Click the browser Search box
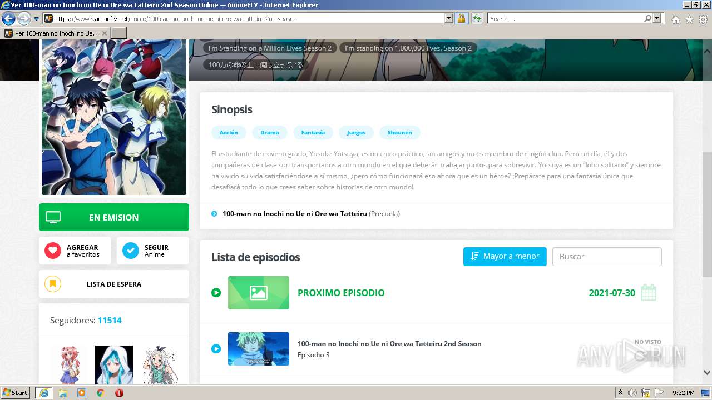Screen dimensions: 712x400 click(565, 18)
